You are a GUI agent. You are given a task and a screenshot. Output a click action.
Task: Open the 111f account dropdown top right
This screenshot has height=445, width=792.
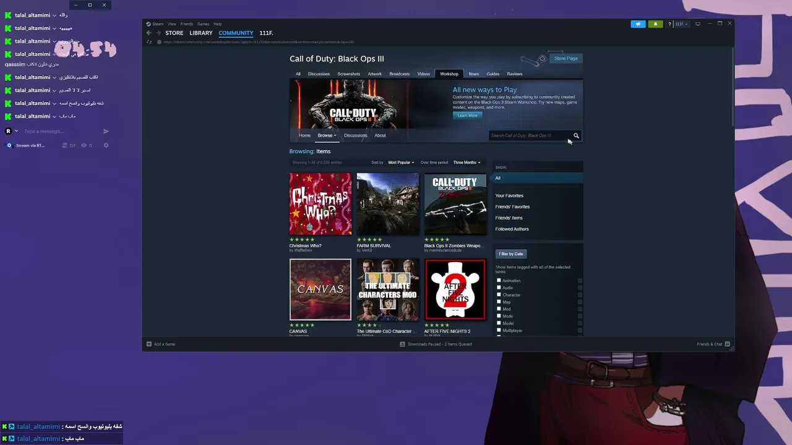tap(682, 24)
